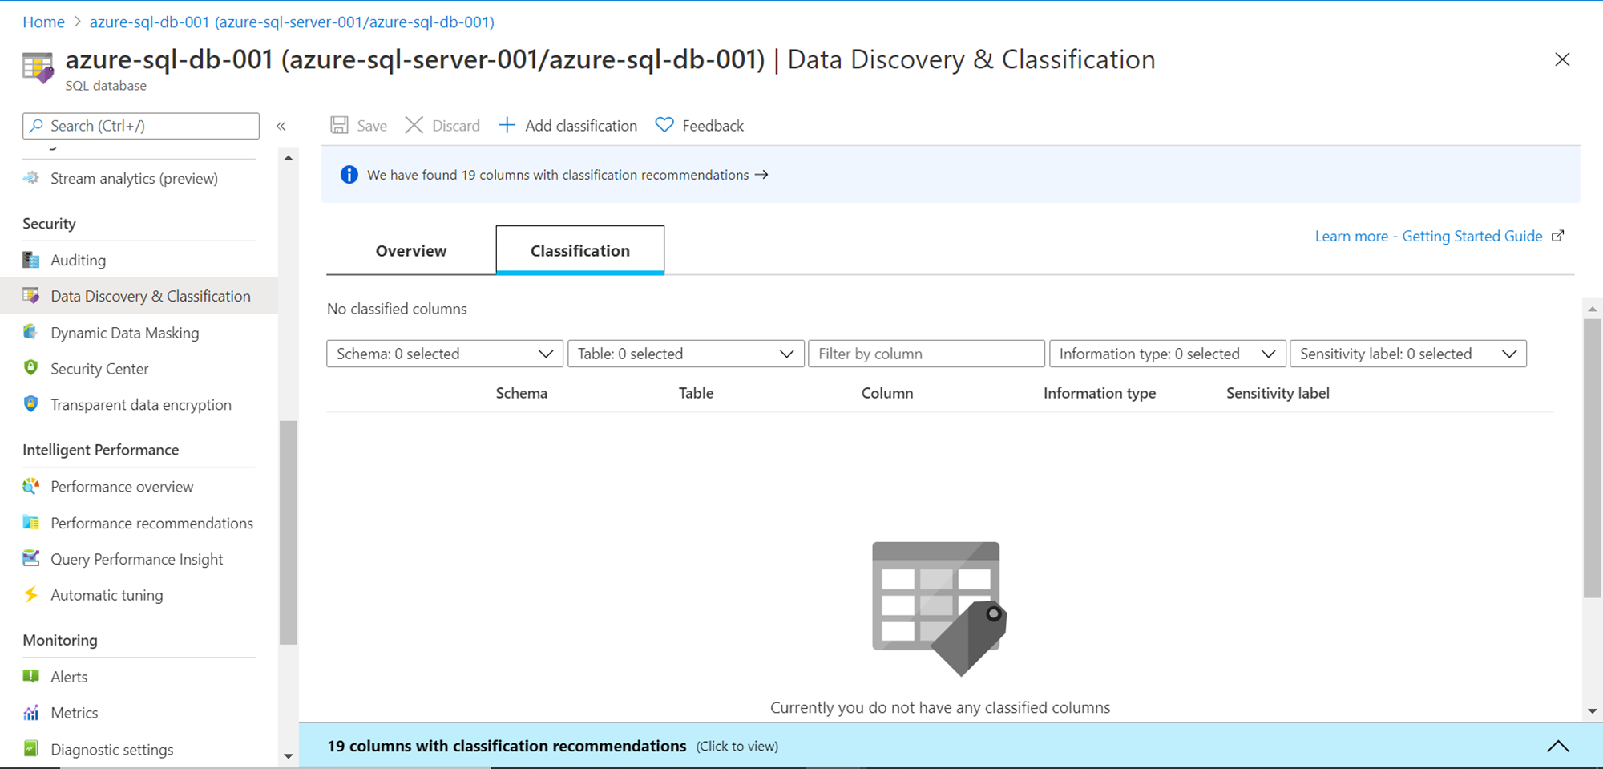The width and height of the screenshot is (1603, 769).
Task: Click the external link icon by Getting Started Guide
Action: point(1557,236)
